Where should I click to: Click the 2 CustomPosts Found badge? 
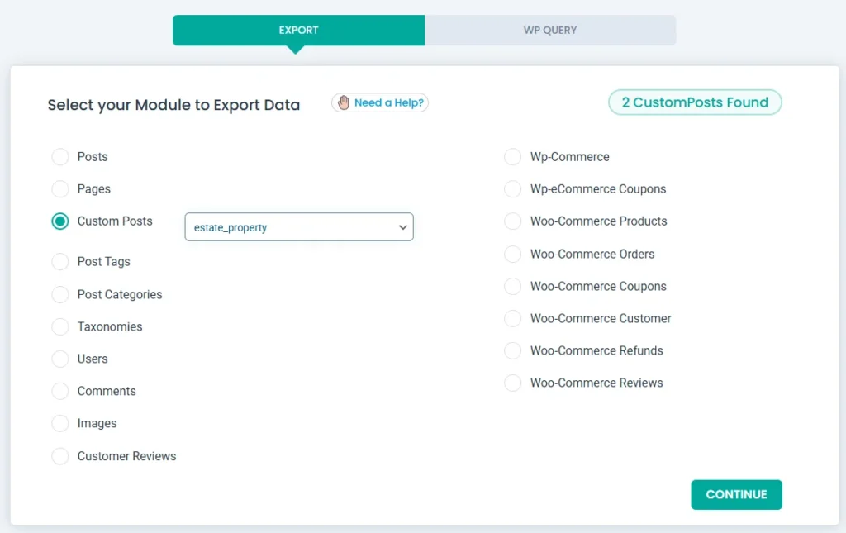pyautogui.click(x=695, y=102)
